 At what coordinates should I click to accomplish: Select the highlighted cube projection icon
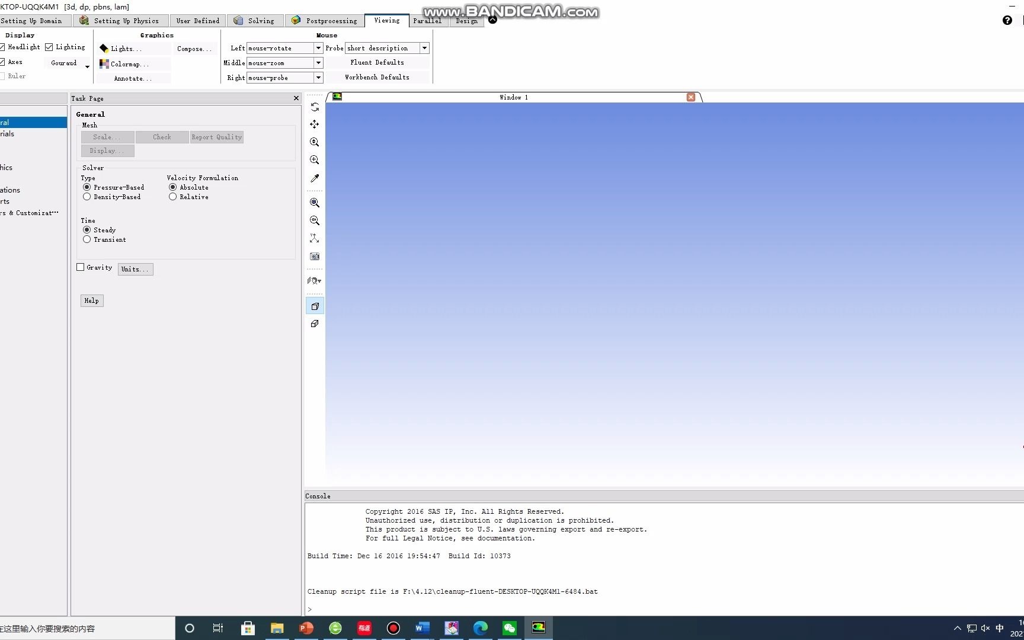(x=315, y=306)
